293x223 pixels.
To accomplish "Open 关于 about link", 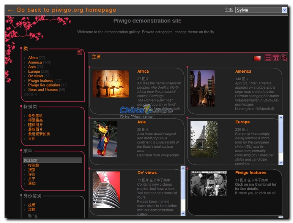I will (x=32, y=179).
